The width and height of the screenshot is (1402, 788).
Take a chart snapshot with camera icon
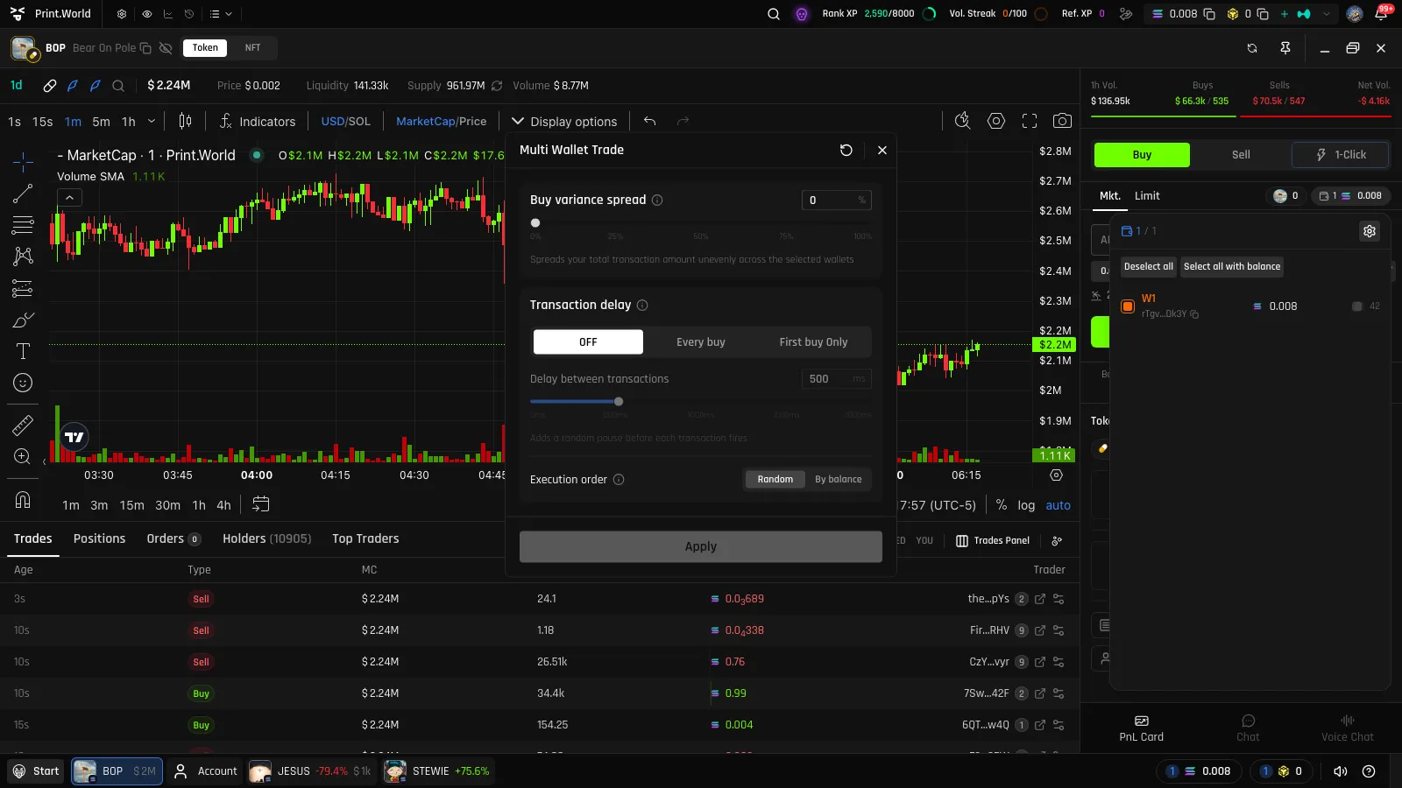click(1062, 121)
